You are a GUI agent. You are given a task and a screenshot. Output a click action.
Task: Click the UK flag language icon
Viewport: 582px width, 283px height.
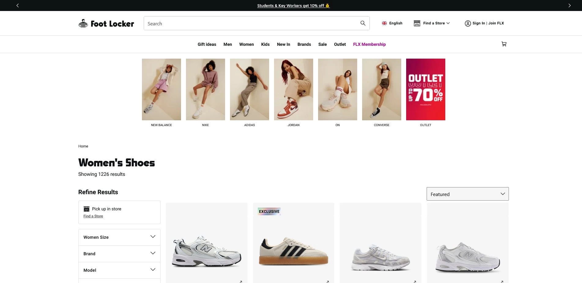tap(384, 23)
